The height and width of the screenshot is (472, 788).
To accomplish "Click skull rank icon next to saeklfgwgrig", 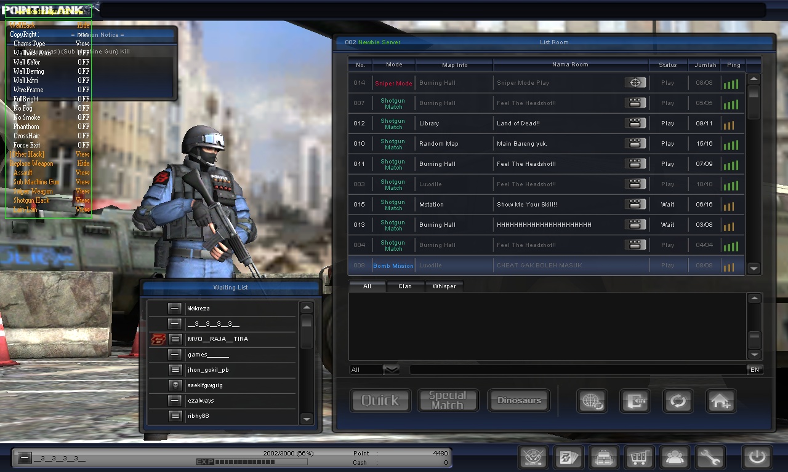I will (x=175, y=385).
